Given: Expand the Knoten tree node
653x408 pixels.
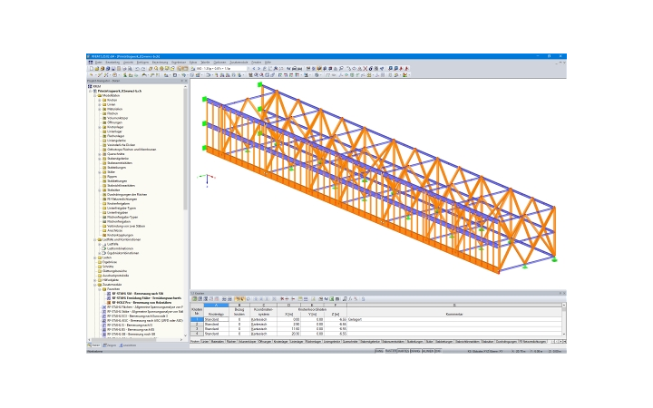Looking at the screenshot, I should [x=100, y=101].
